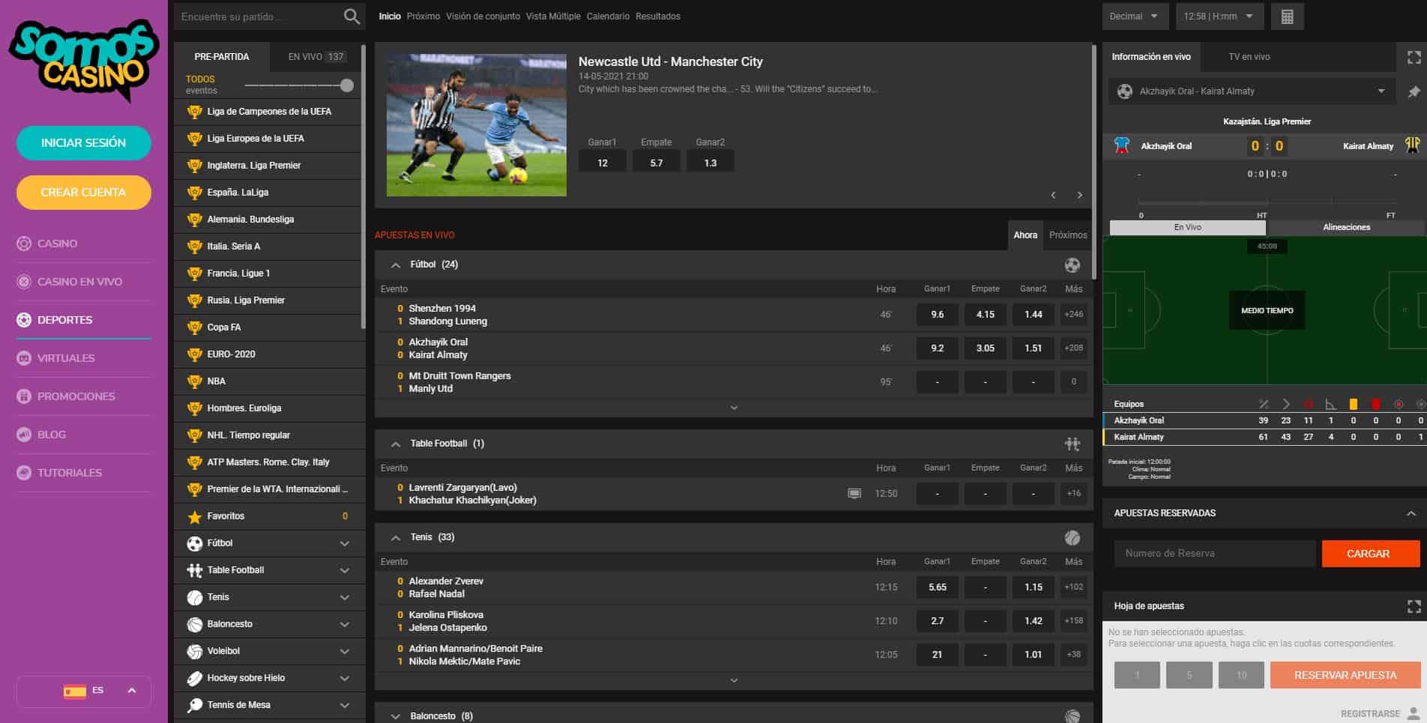Image resolution: width=1427 pixels, height=723 pixels.
Task: Click Hockey sobre Hielo stick icon
Action: click(195, 678)
